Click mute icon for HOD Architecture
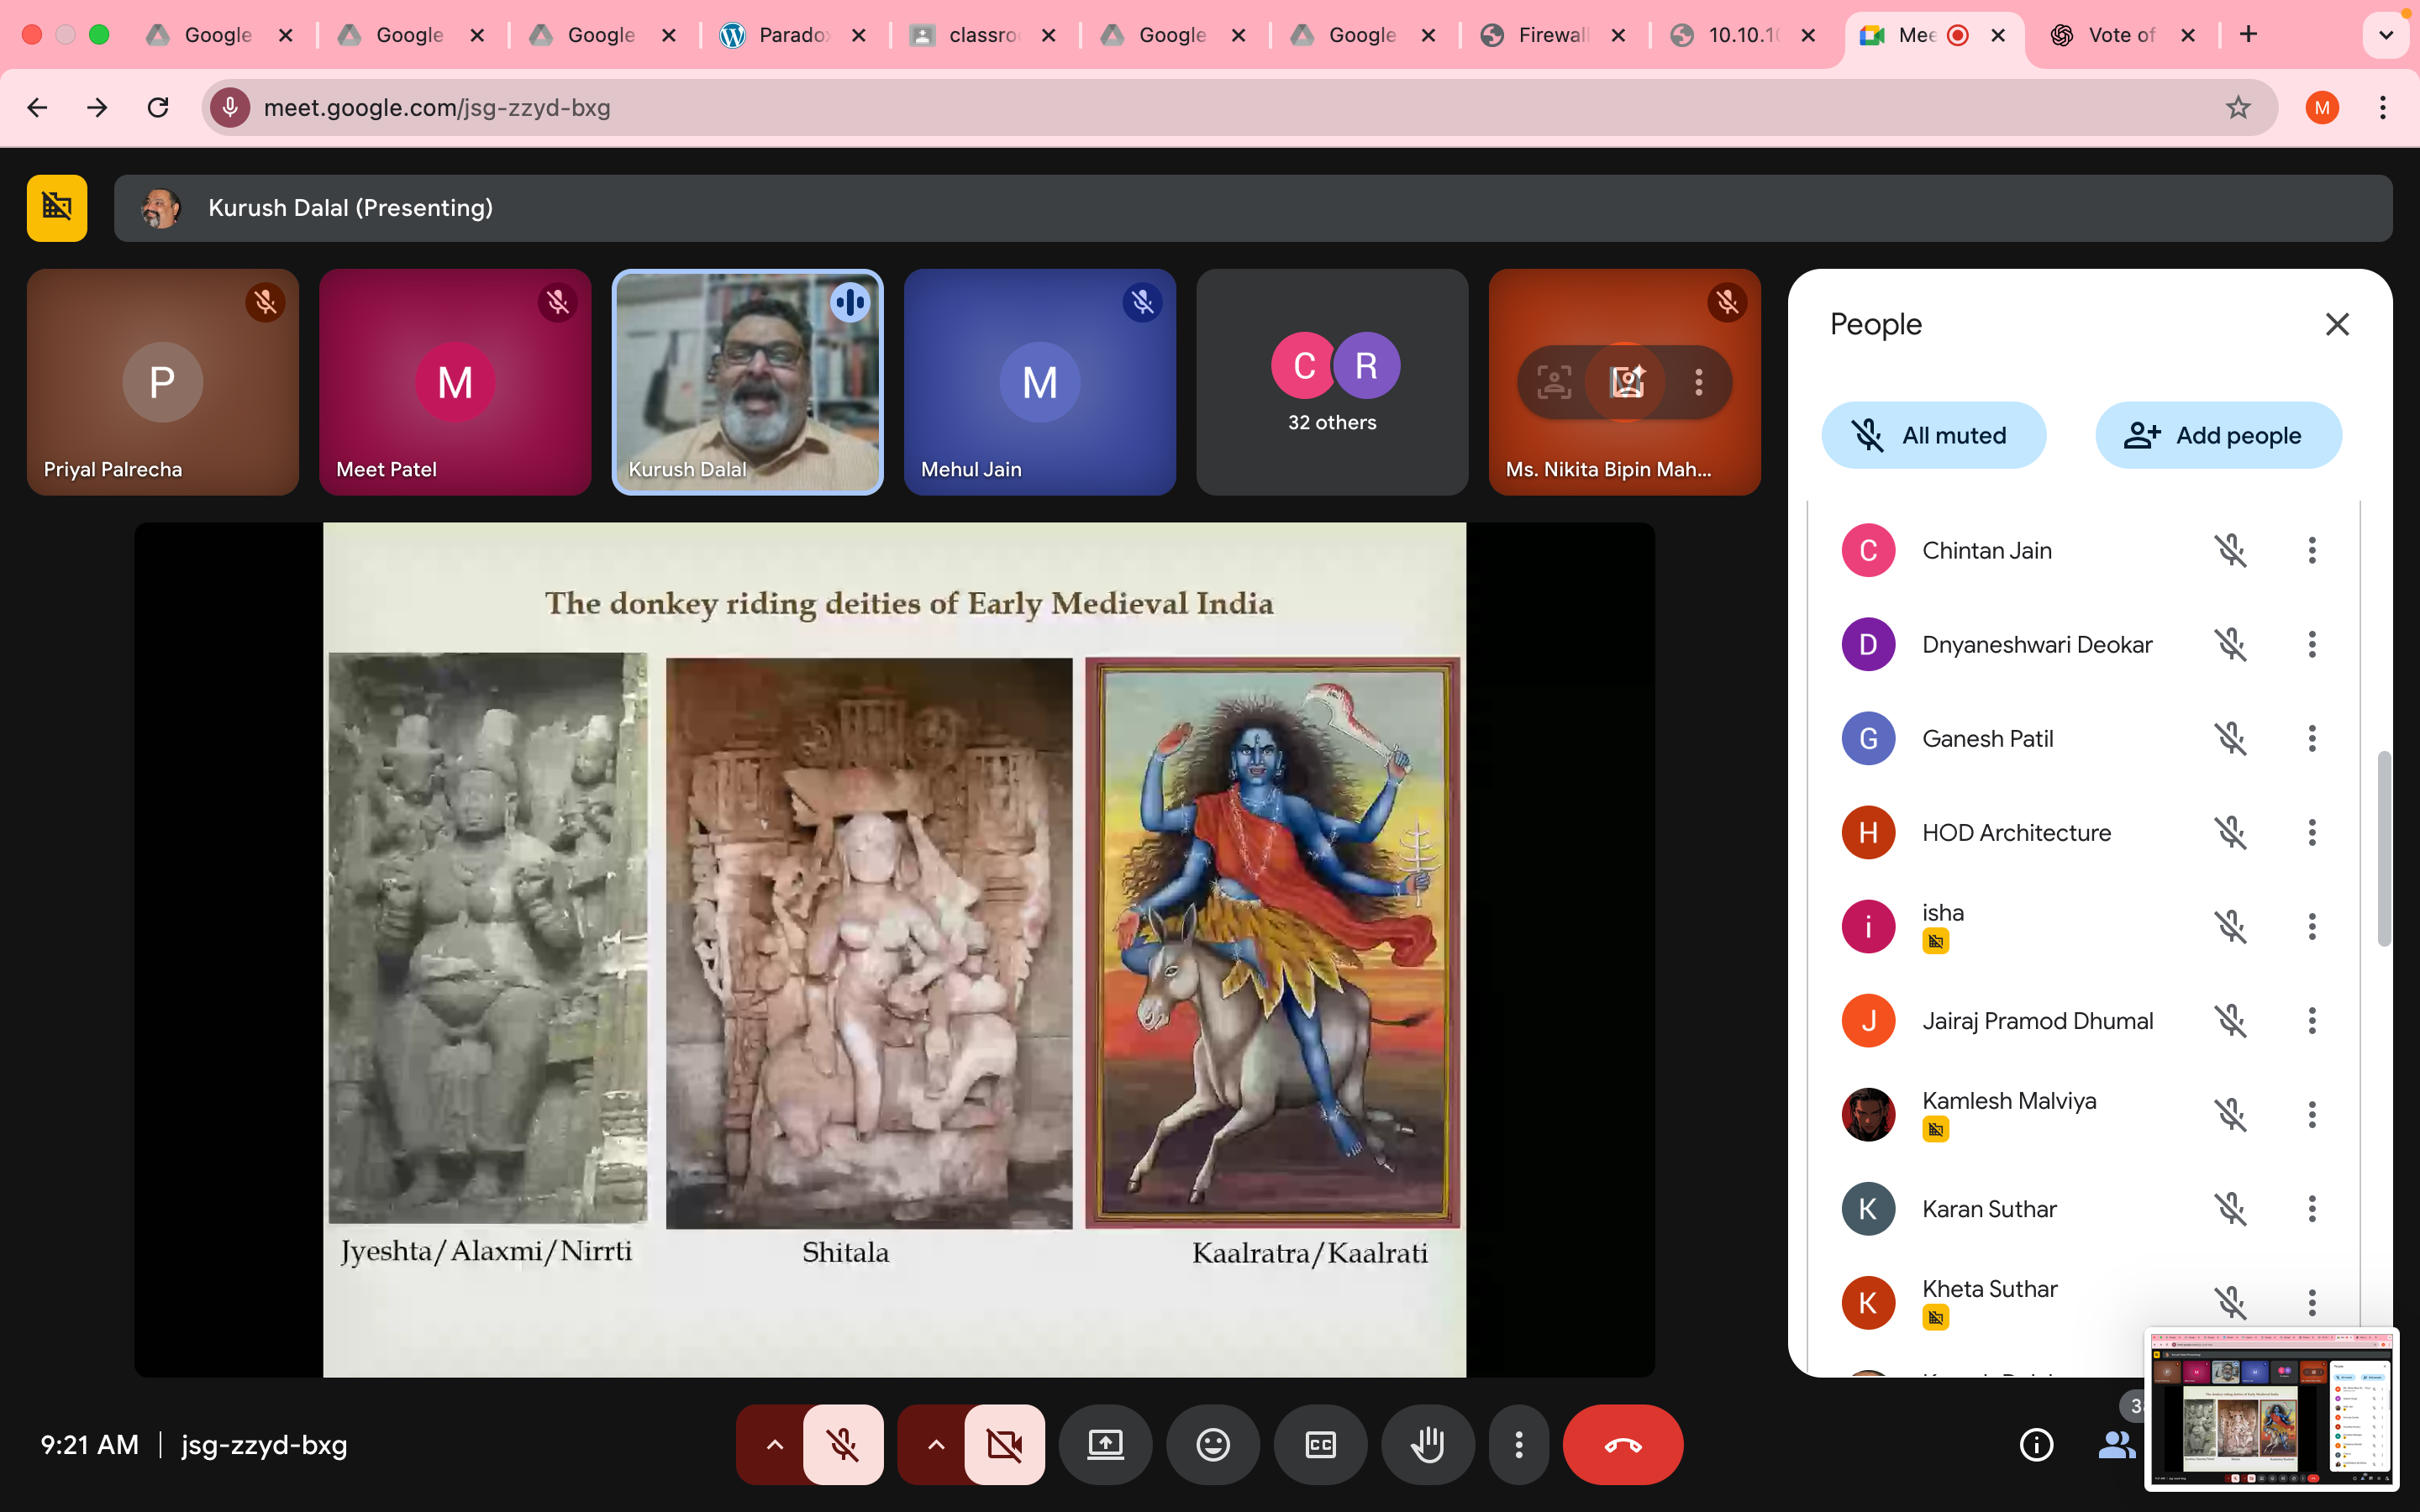The image size is (2420, 1512). (x=2230, y=832)
